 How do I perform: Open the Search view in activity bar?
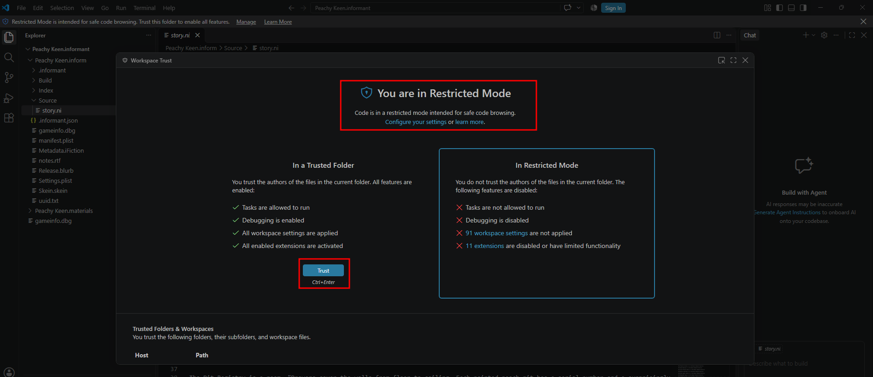[9, 57]
